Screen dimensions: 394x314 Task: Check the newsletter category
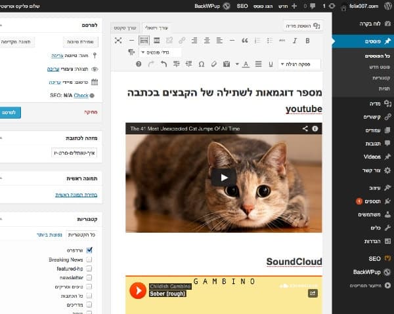coord(89,277)
